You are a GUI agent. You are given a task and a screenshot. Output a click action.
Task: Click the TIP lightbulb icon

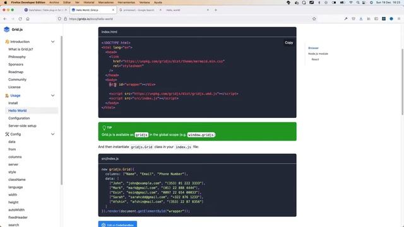tap(104, 127)
